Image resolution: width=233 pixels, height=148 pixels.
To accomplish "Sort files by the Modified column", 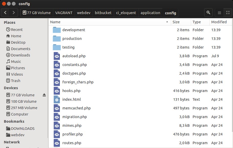I will point(218,22).
